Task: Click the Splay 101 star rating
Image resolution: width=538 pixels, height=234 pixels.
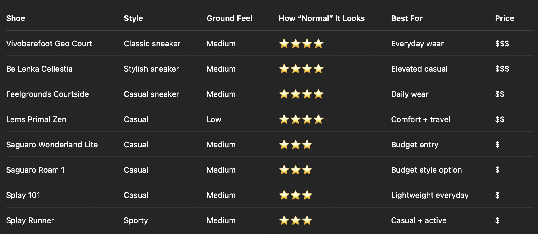Action: [x=296, y=195]
